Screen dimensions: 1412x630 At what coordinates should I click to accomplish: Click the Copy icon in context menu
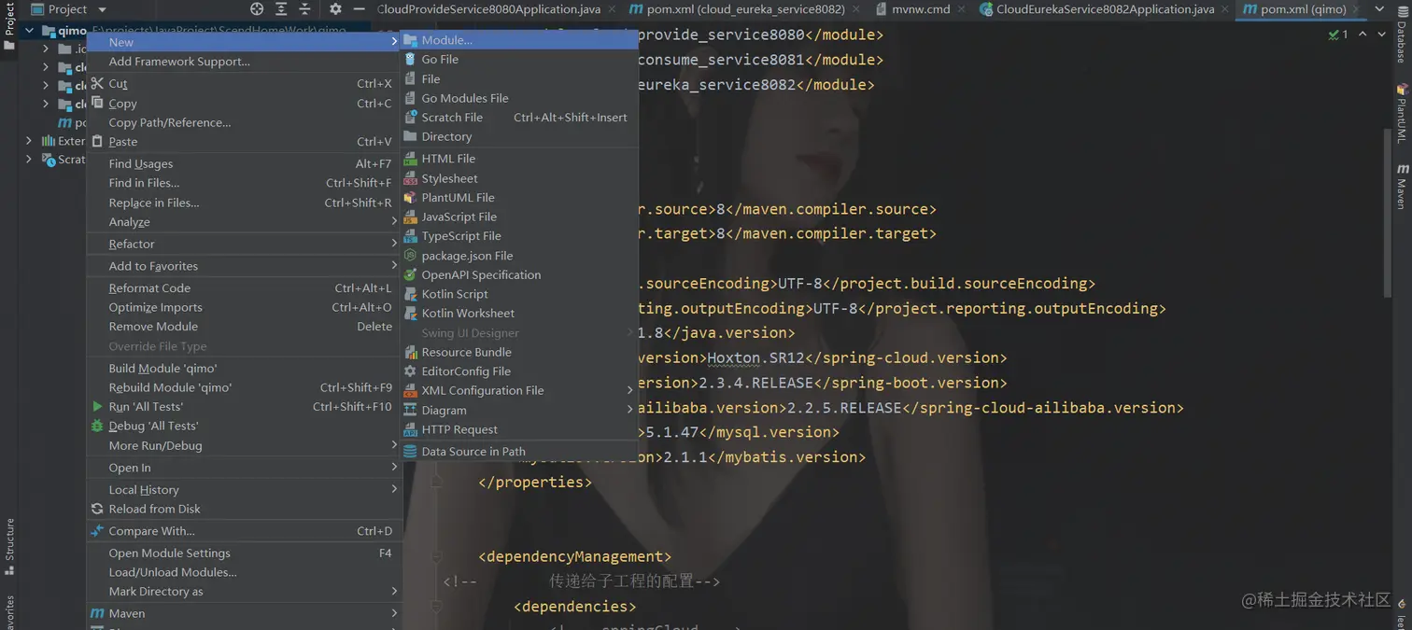[97, 103]
